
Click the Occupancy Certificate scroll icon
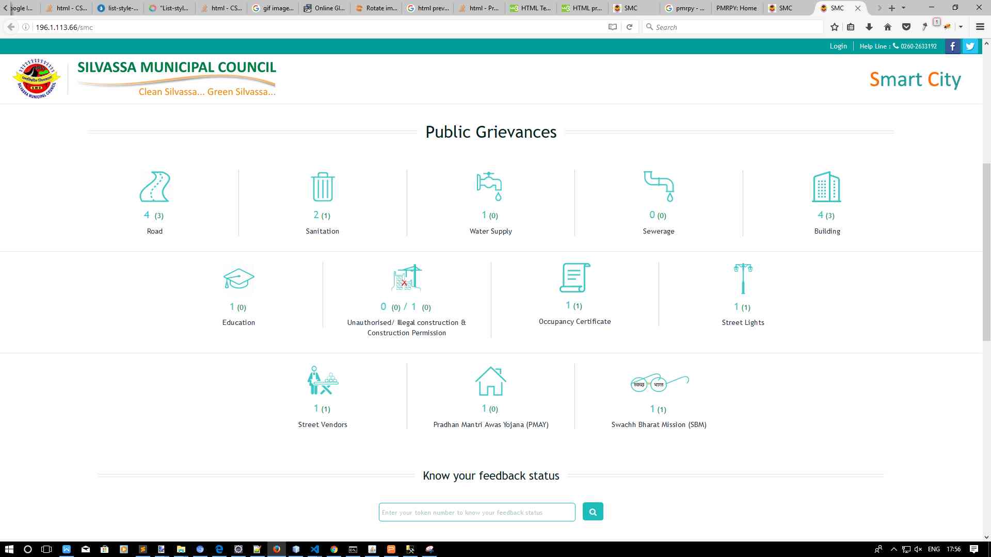(574, 277)
